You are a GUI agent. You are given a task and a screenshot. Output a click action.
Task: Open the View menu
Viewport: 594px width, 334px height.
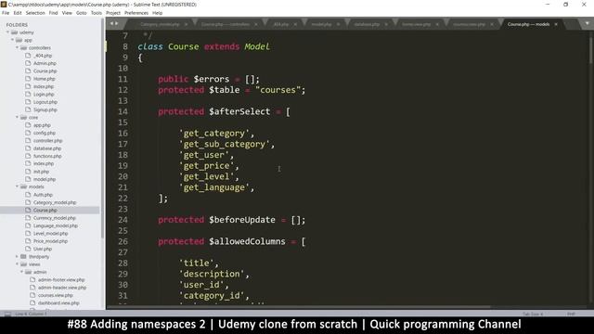pyautogui.click(x=67, y=13)
